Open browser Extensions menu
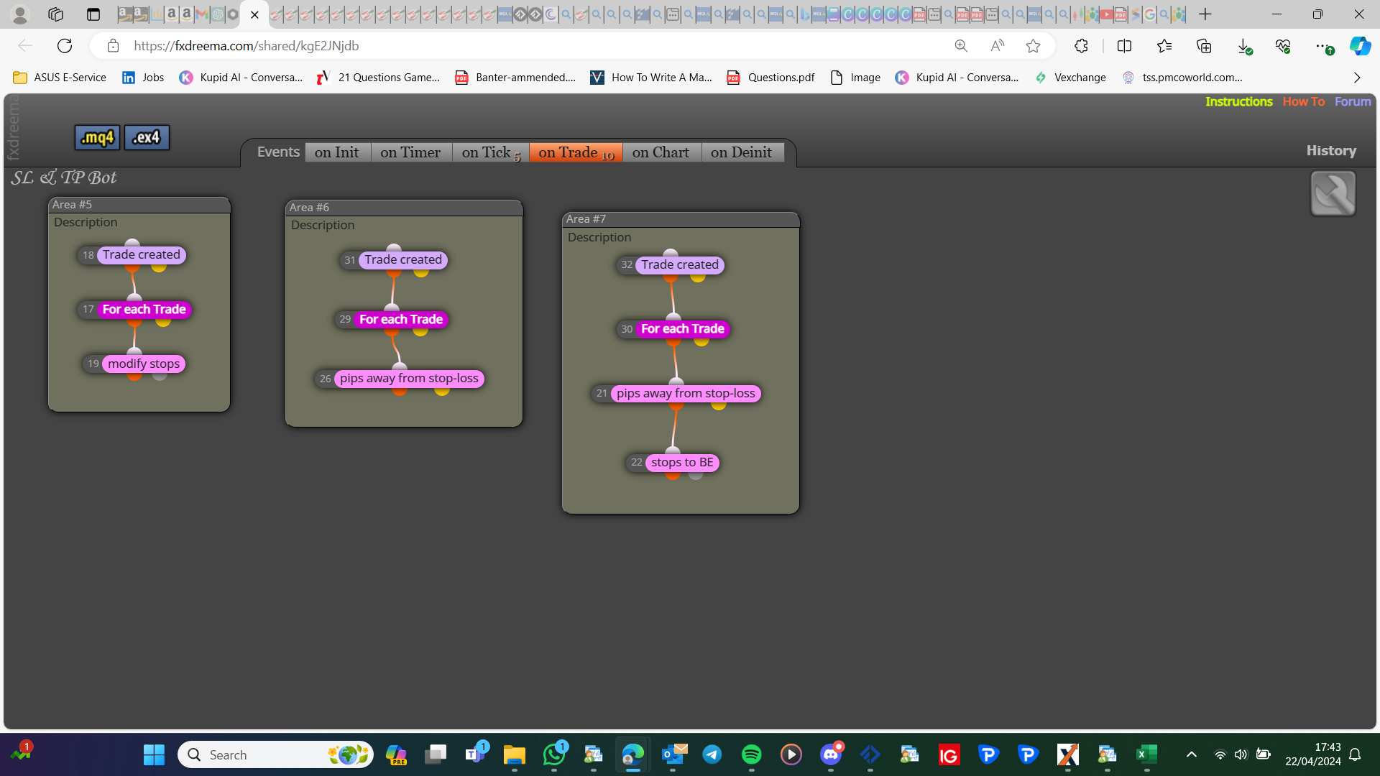Viewport: 1380px width, 776px height. (1081, 46)
